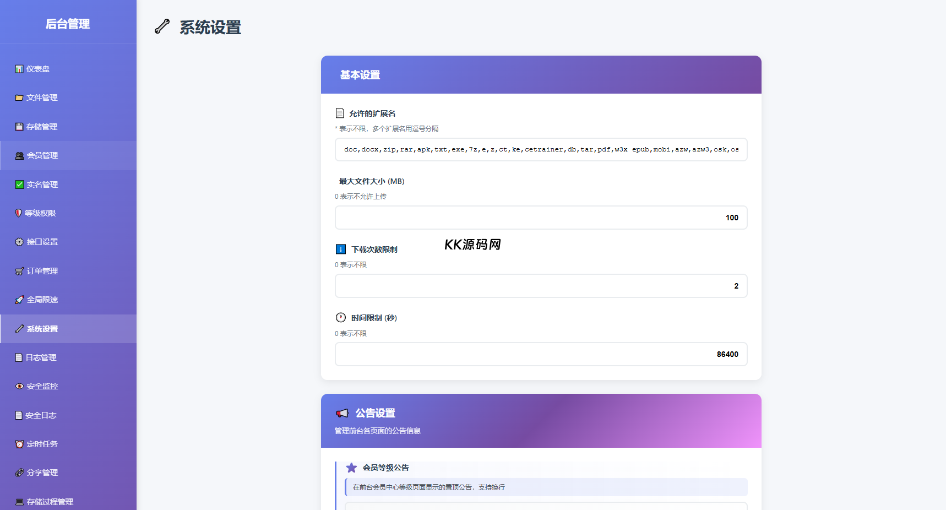This screenshot has height=510, width=946.
Task: Click the paperclip icon for 分享管理
Action: coord(19,473)
